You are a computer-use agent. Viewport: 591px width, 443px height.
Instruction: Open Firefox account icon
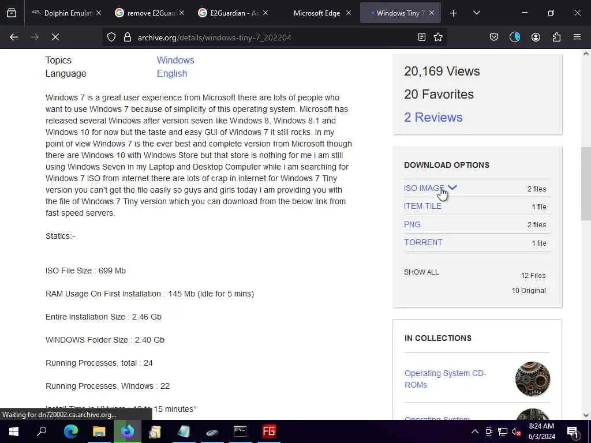point(536,37)
